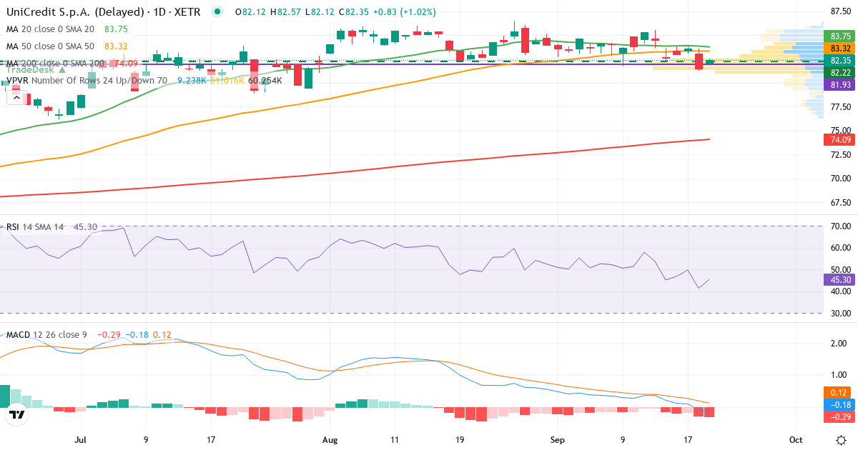858x450 pixels.
Task: Click the 87.50 price scale tick
Action: click(840, 11)
